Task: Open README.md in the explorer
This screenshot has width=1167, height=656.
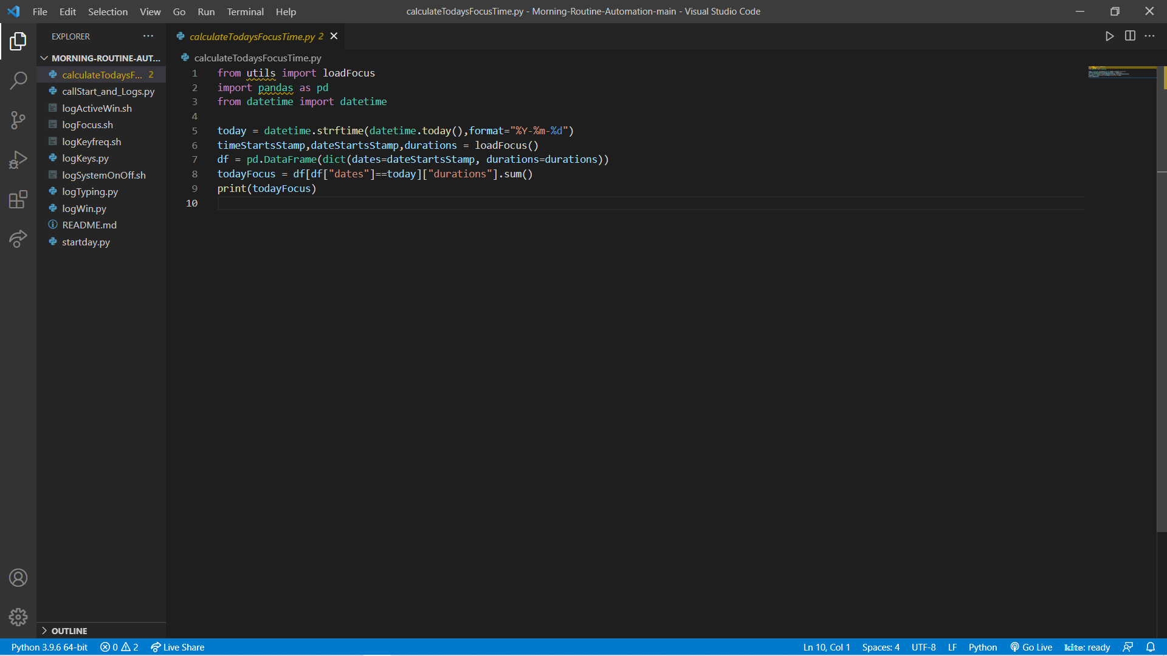Action: (x=89, y=225)
